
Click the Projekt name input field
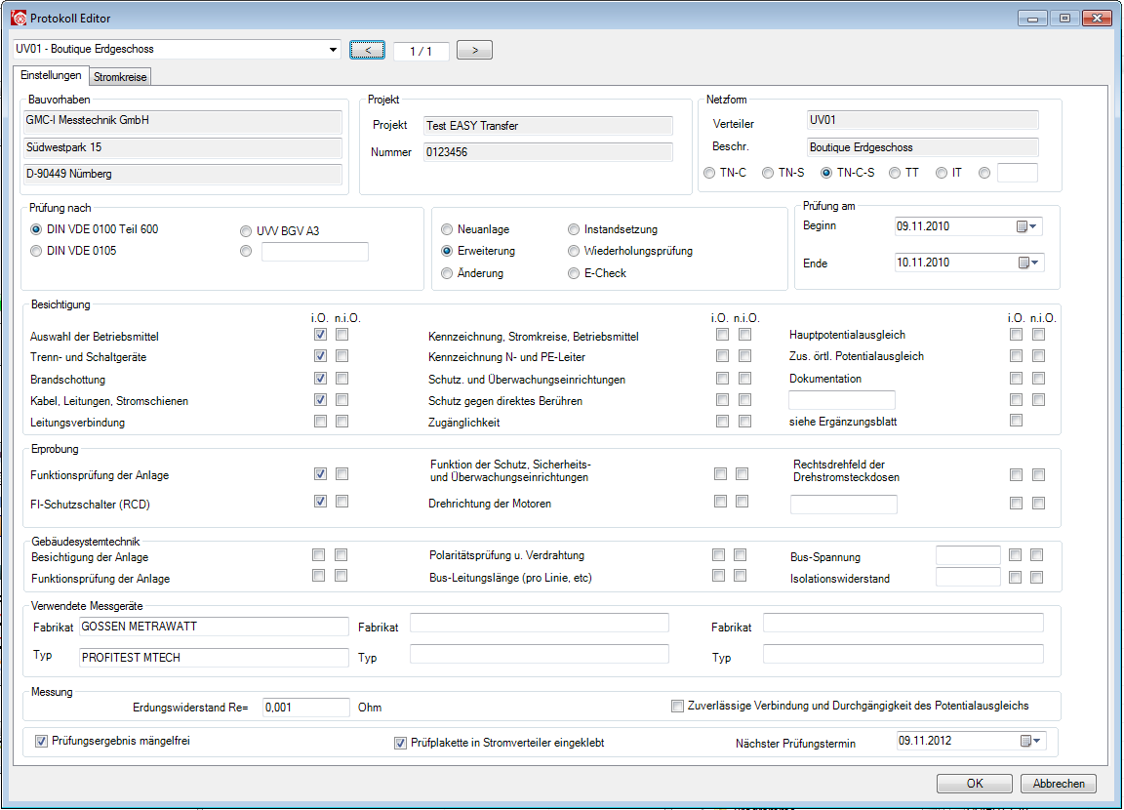547,126
